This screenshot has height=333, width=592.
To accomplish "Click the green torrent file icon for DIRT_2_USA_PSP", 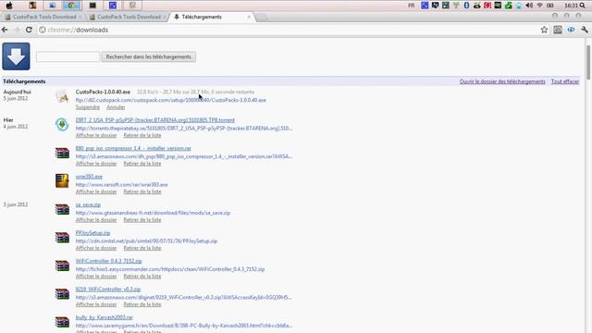I will click(x=62, y=125).
